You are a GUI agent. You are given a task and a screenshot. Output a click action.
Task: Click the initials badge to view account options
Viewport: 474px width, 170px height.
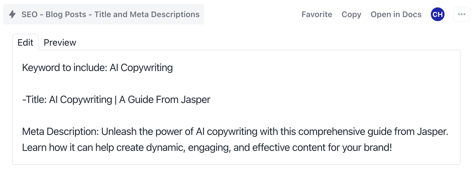437,14
